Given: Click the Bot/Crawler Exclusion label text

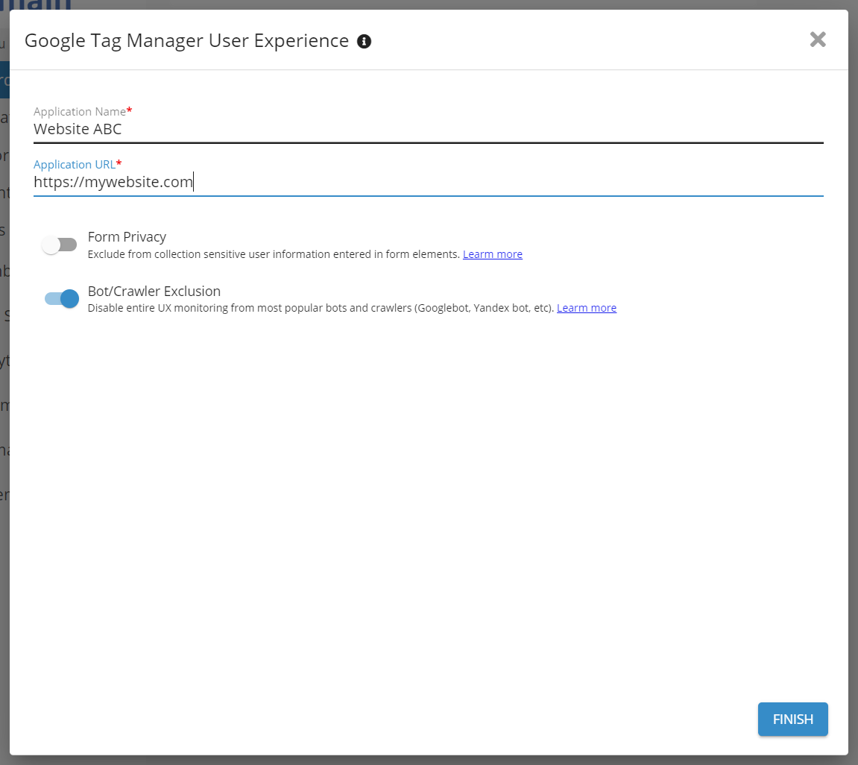Looking at the screenshot, I should pos(154,291).
